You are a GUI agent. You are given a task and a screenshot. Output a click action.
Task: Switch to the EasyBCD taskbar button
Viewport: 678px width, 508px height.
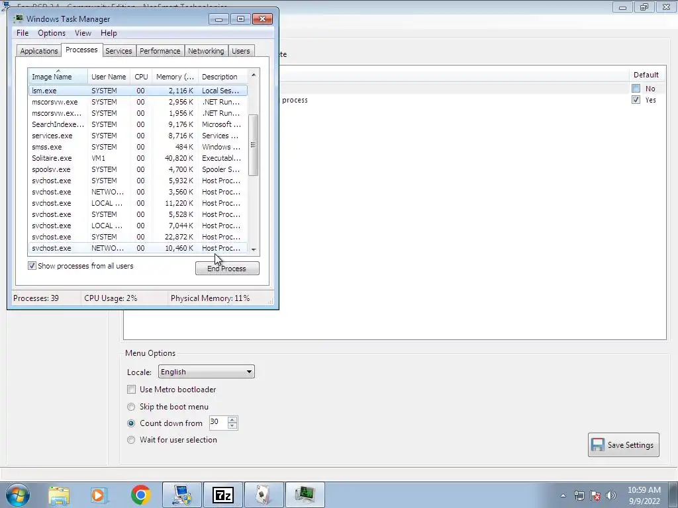tap(182, 495)
